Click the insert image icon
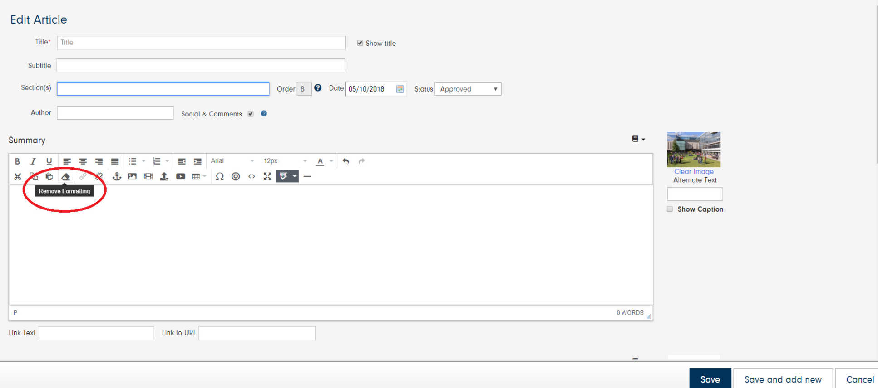878x388 pixels. [x=132, y=177]
